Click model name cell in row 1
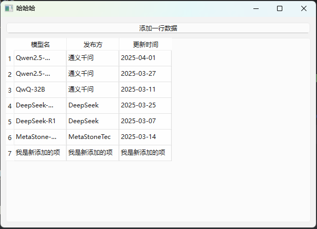Viewport: 317px width, 229px height. [40, 58]
